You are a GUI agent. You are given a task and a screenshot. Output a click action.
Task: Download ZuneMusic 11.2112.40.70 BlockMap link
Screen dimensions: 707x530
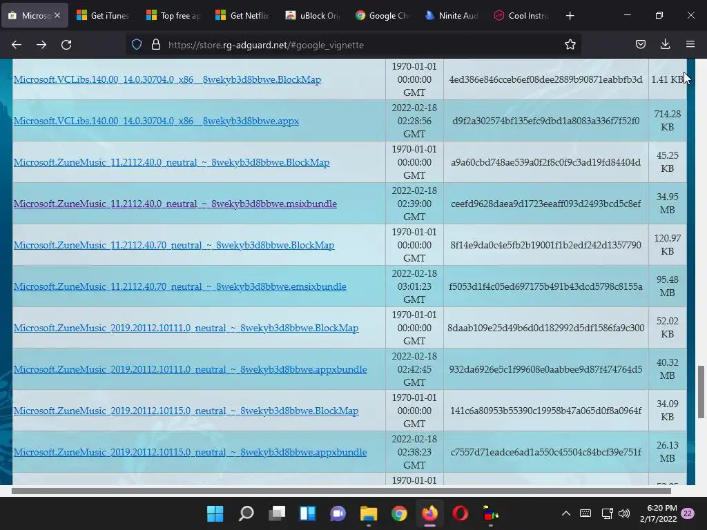[174, 245]
